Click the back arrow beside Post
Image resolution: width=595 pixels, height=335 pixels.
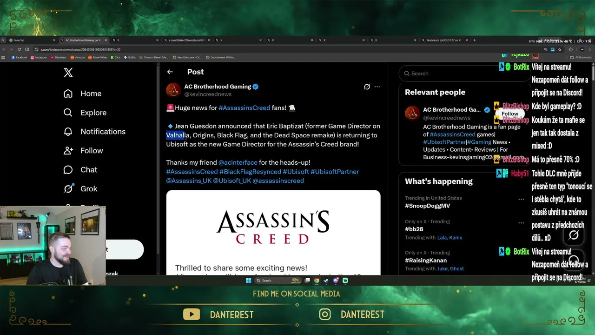click(x=170, y=72)
